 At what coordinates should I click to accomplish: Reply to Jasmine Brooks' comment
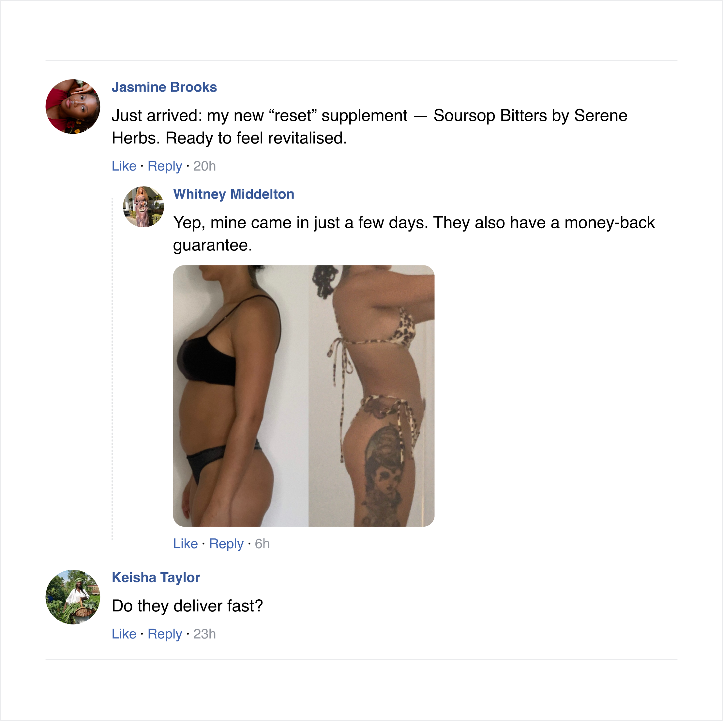165,166
